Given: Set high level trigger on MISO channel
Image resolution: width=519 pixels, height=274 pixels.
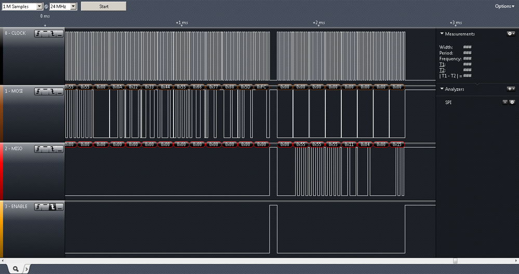Looking at the screenshot, I should pyautogui.click(x=45, y=149).
